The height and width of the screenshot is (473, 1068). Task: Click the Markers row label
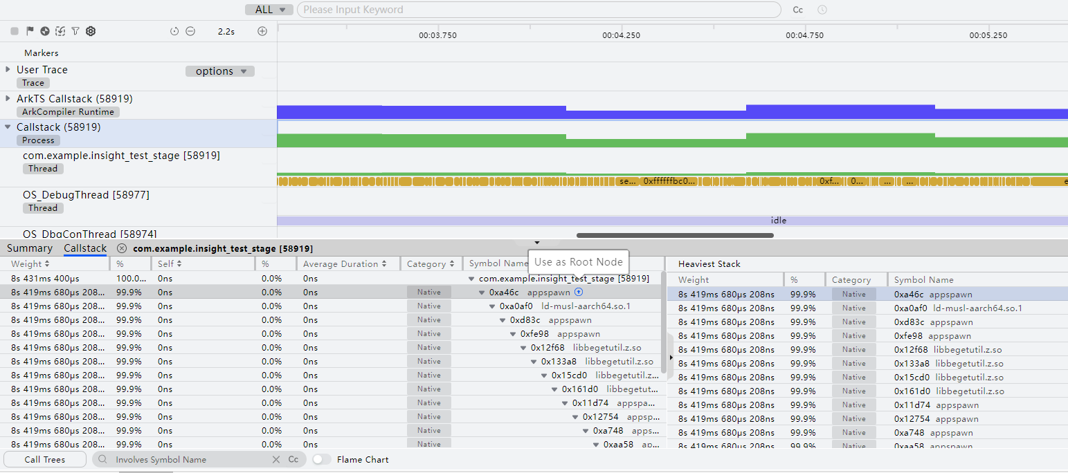coord(42,53)
